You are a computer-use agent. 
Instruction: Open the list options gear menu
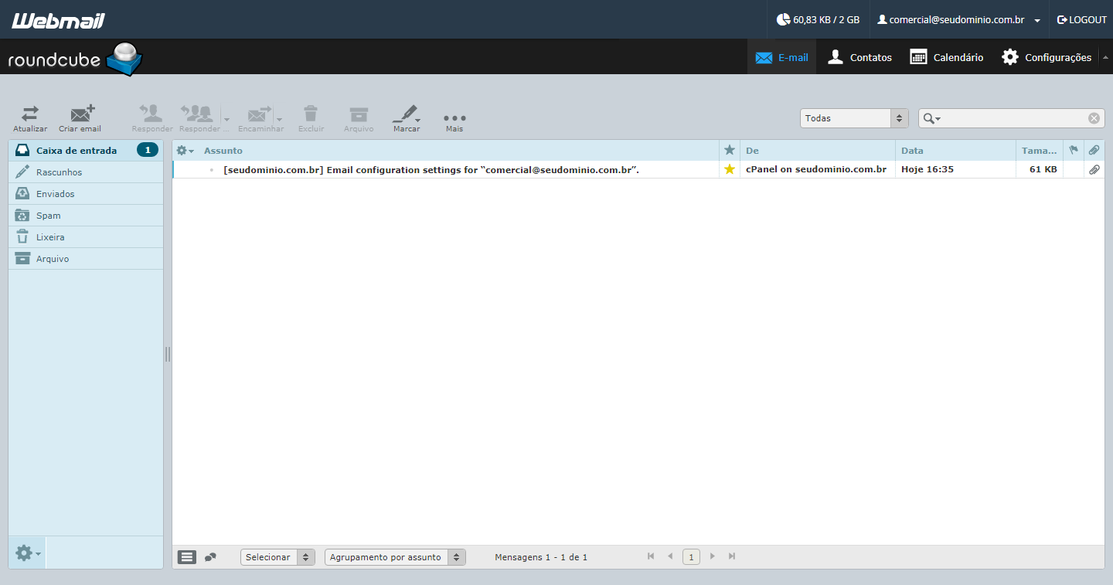coord(185,151)
